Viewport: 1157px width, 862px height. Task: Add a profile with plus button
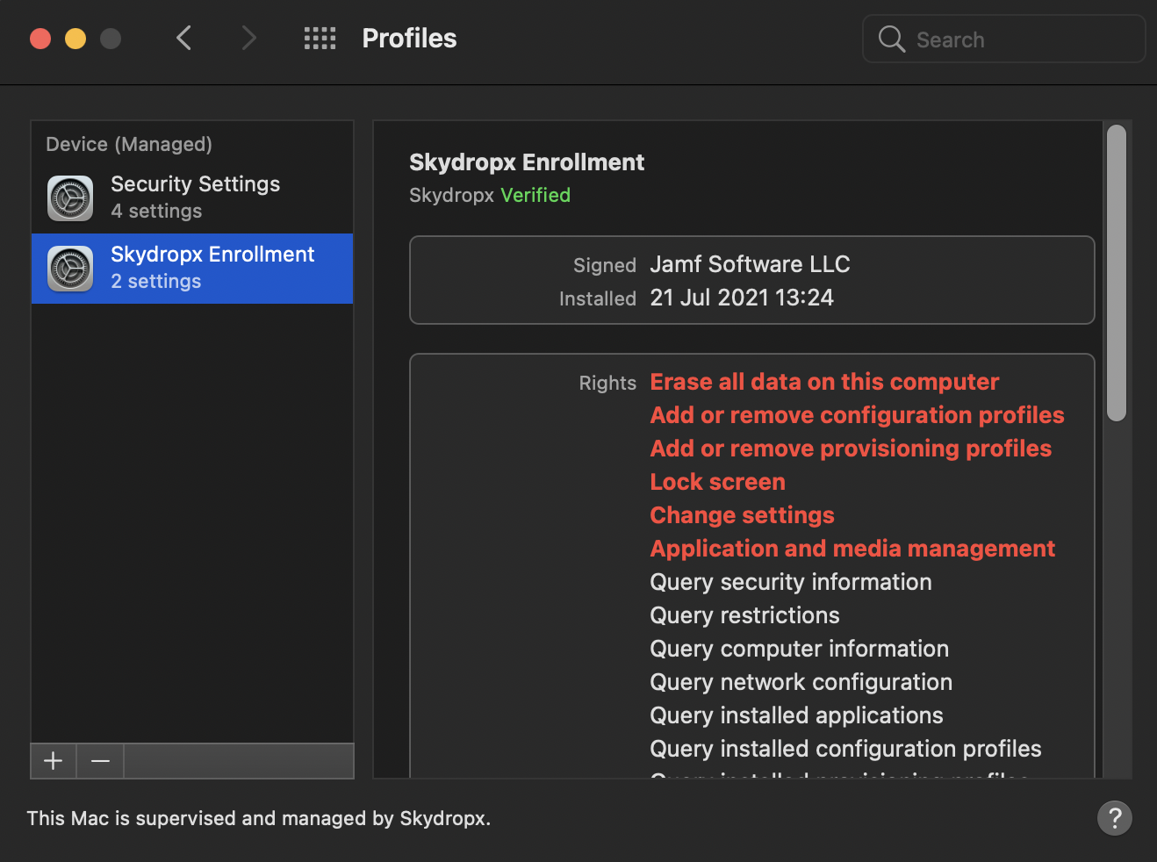[54, 761]
